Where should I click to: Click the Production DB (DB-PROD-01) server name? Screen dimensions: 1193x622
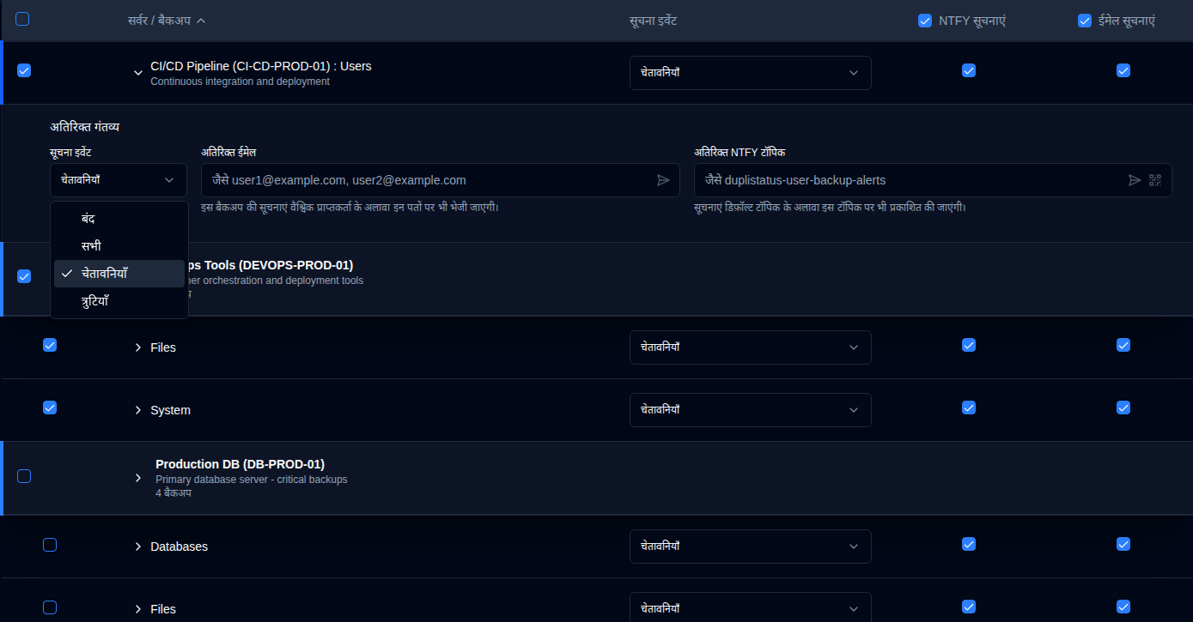[240, 464]
